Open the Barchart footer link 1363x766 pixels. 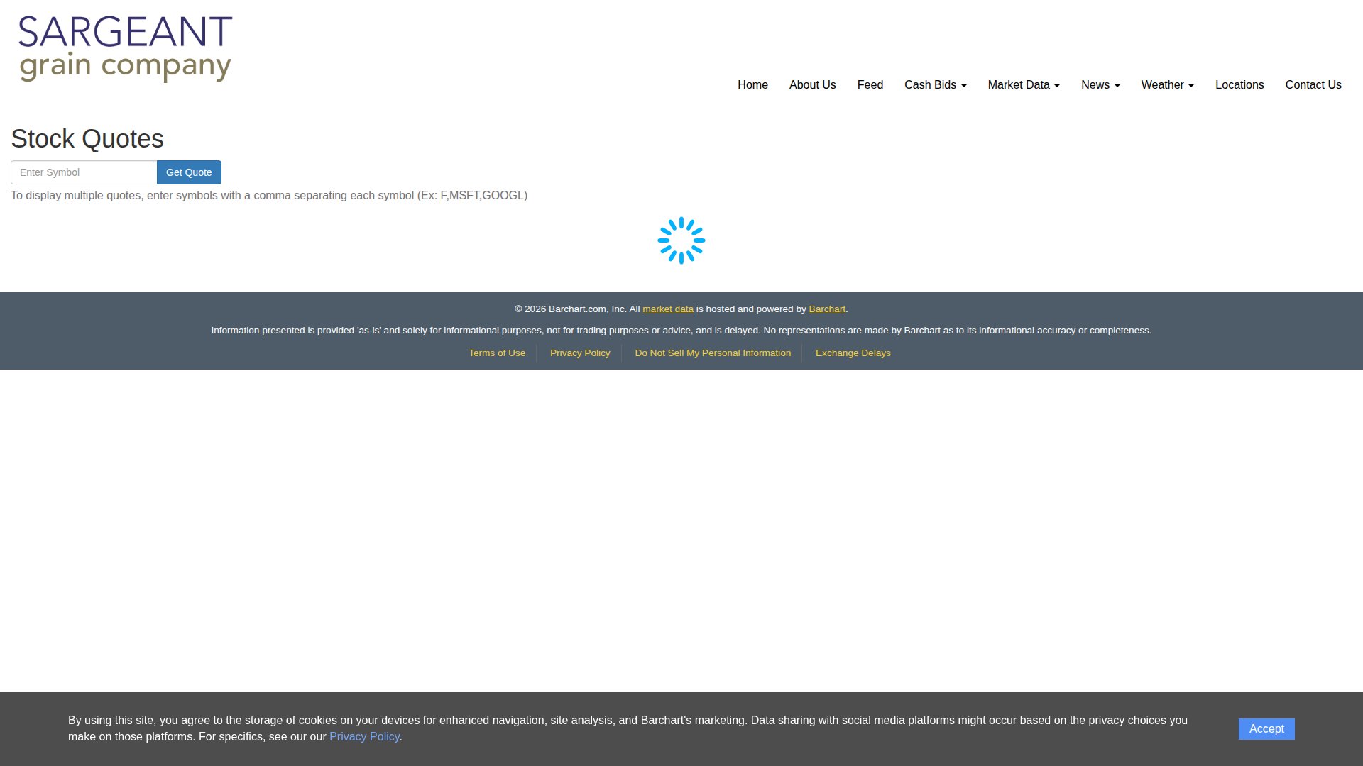826,309
